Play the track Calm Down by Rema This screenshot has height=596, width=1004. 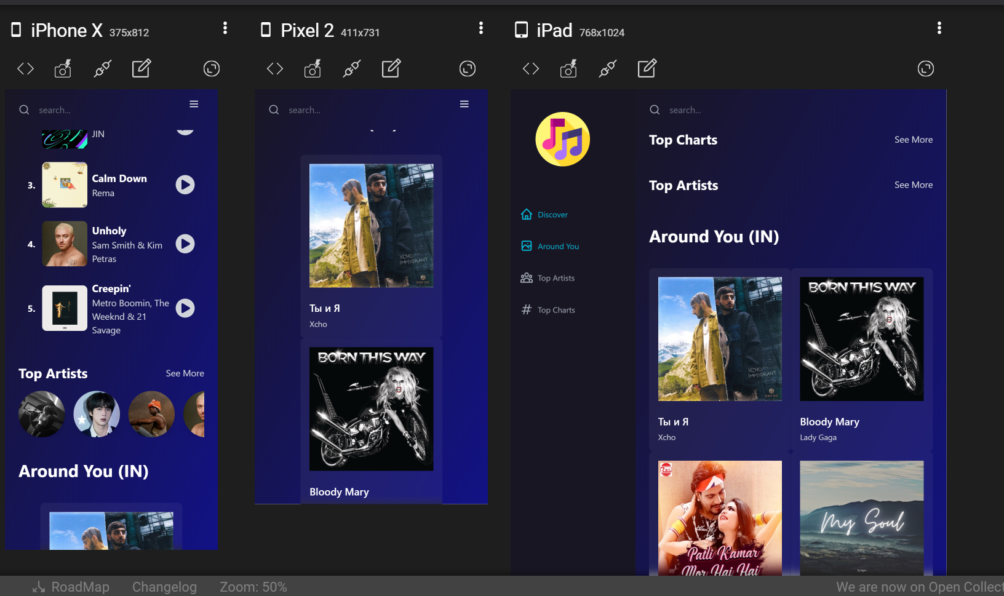tap(185, 185)
